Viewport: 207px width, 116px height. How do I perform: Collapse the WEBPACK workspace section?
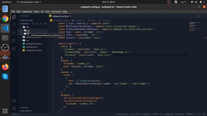(25, 24)
